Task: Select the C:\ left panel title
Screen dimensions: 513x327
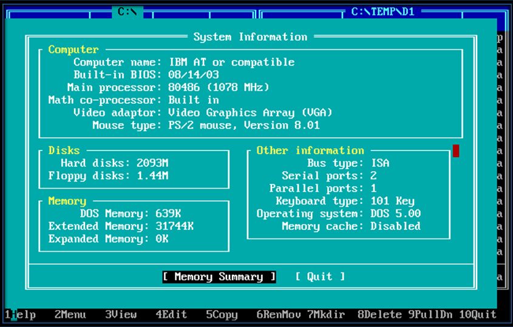Action: 127,12
